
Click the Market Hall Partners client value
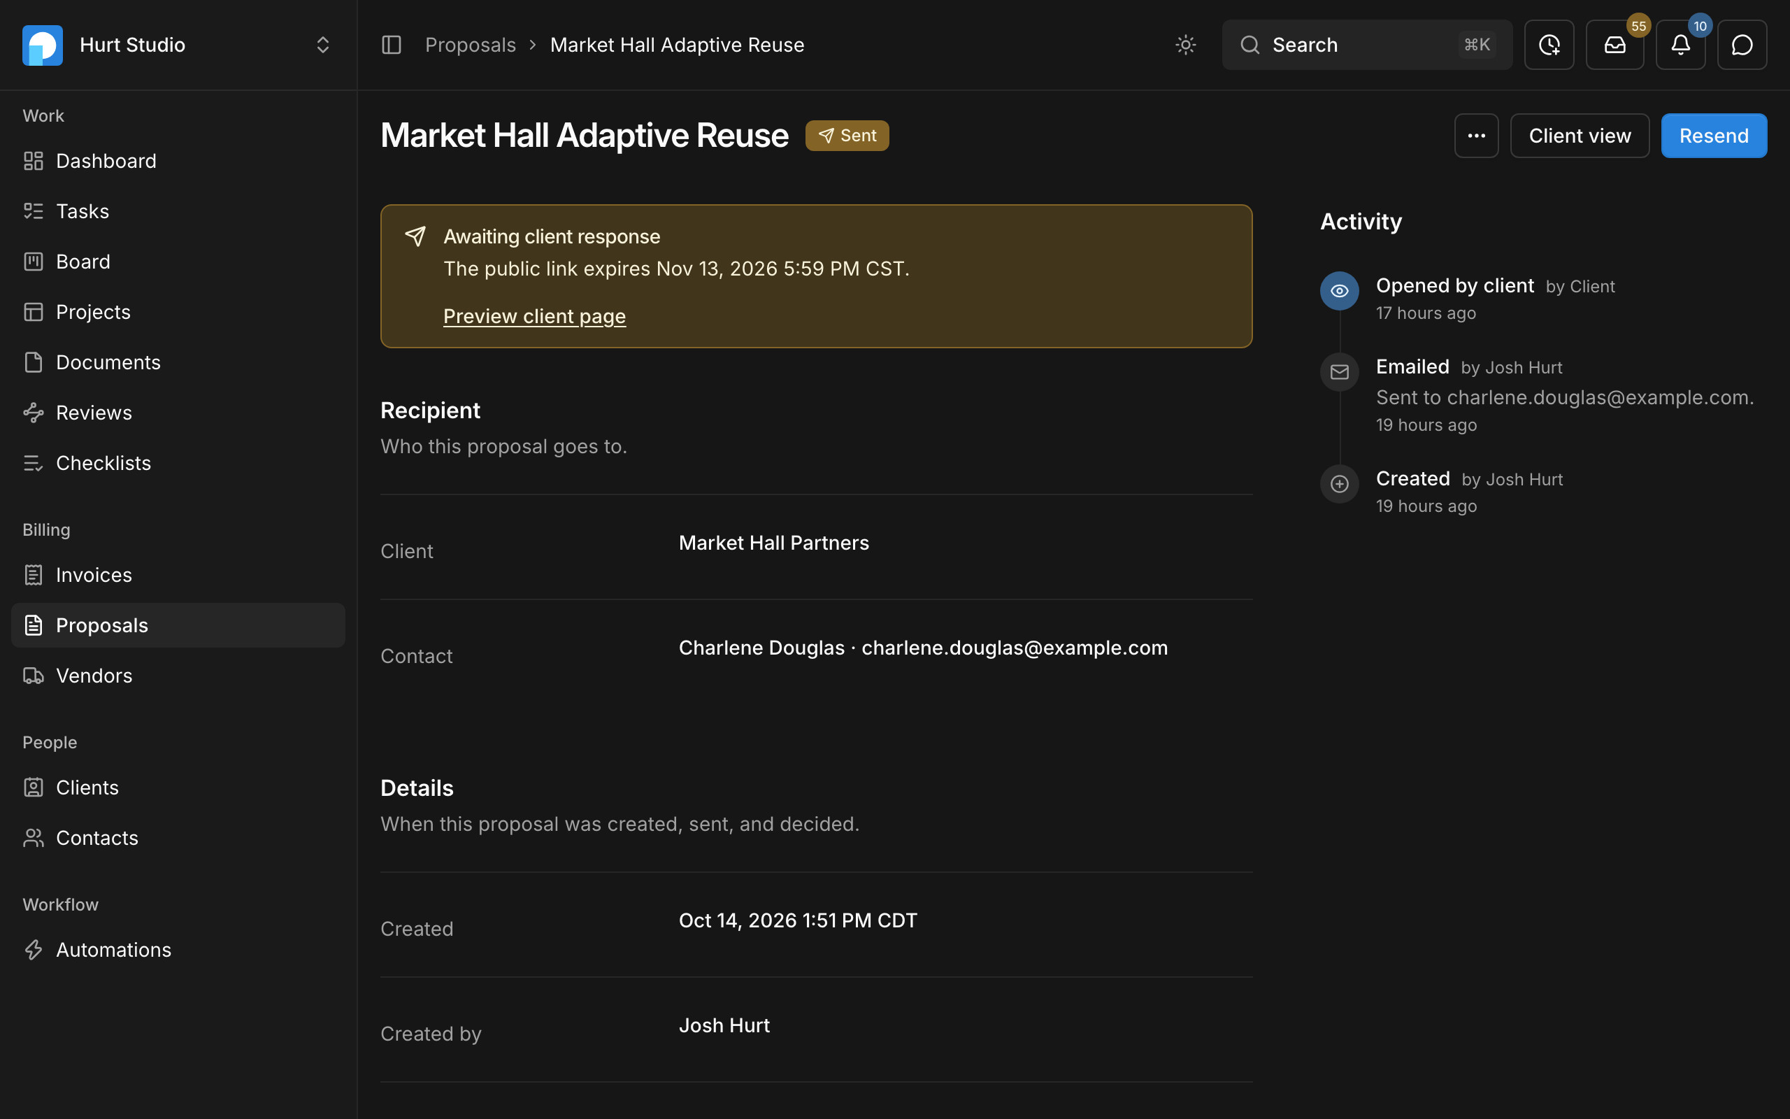[x=774, y=543]
